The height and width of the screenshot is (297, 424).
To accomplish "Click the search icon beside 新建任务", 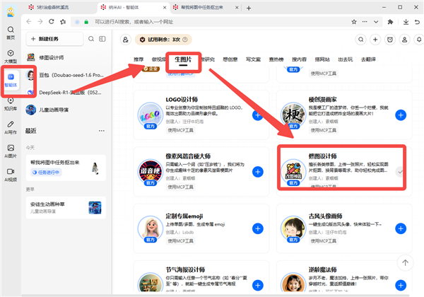I will (91, 39).
